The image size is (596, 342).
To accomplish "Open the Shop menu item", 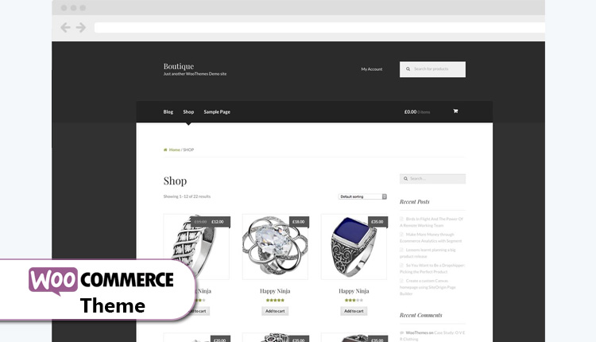I will tap(188, 112).
